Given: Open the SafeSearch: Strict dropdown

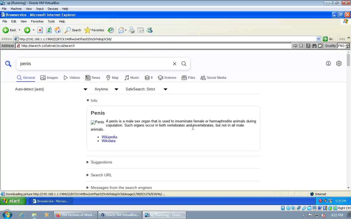Looking at the screenshot, I should (x=146, y=89).
